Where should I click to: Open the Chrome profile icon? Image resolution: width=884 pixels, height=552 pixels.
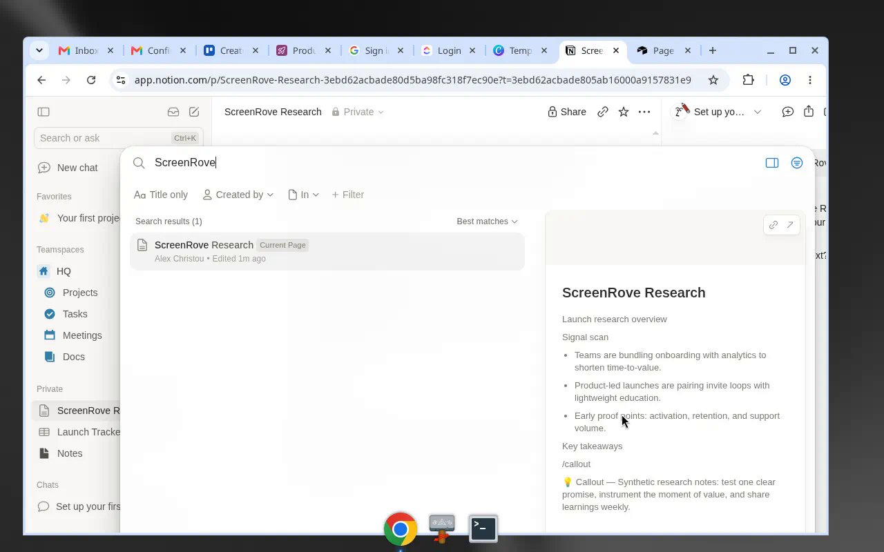point(785,80)
